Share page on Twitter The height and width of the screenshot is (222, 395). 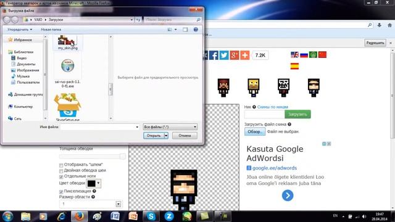click(223, 55)
